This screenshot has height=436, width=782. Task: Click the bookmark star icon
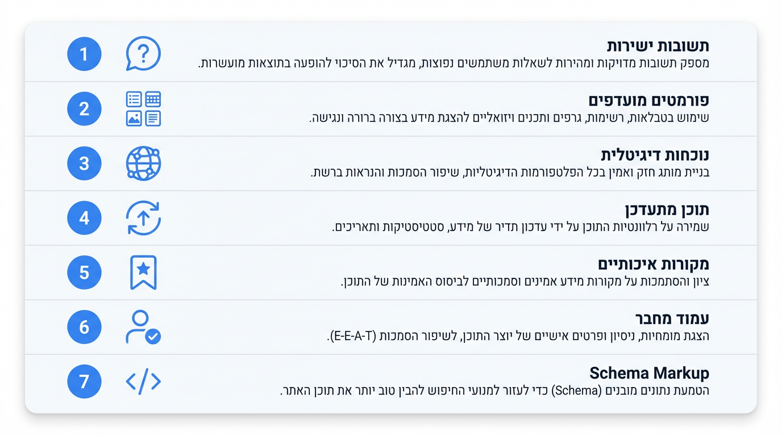(x=143, y=272)
